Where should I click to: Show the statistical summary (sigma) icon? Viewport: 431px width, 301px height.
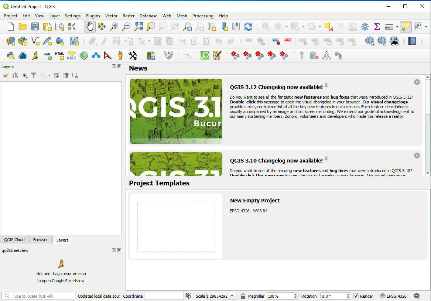(x=377, y=27)
